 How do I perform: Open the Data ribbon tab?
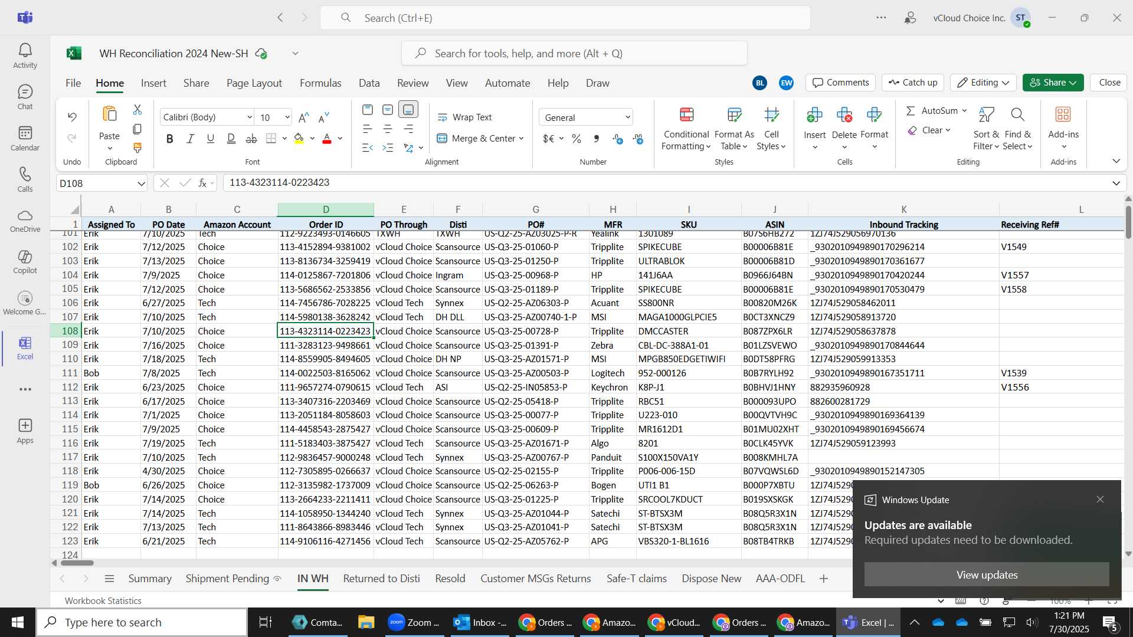pyautogui.click(x=369, y=83)
